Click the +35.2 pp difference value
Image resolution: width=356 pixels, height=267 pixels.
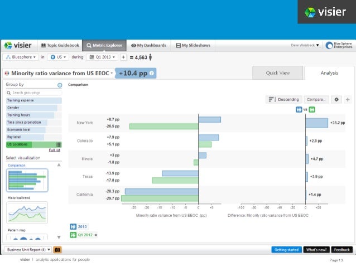tap(338, 123)
